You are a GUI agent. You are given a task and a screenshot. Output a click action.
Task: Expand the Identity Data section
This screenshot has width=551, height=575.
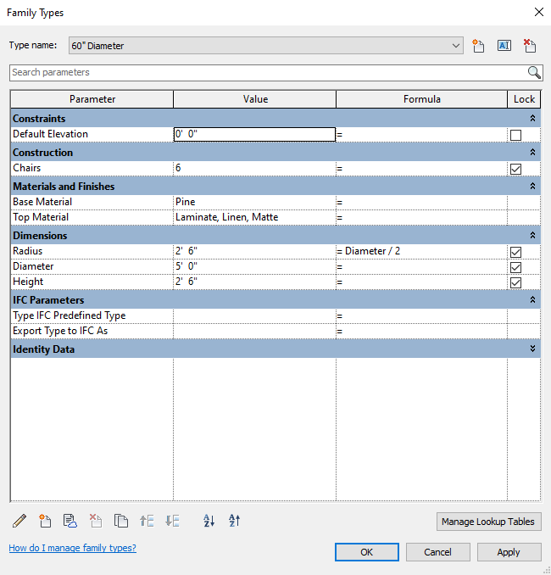tap(532, 349)
